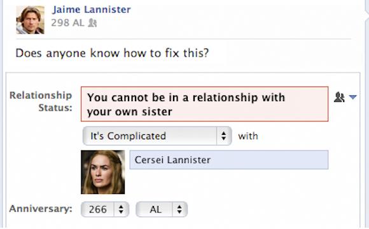The width and height of the screenshot is (369, 229).
Task: Click the friends privacy icon beside the error box
Action: (339, 97)
